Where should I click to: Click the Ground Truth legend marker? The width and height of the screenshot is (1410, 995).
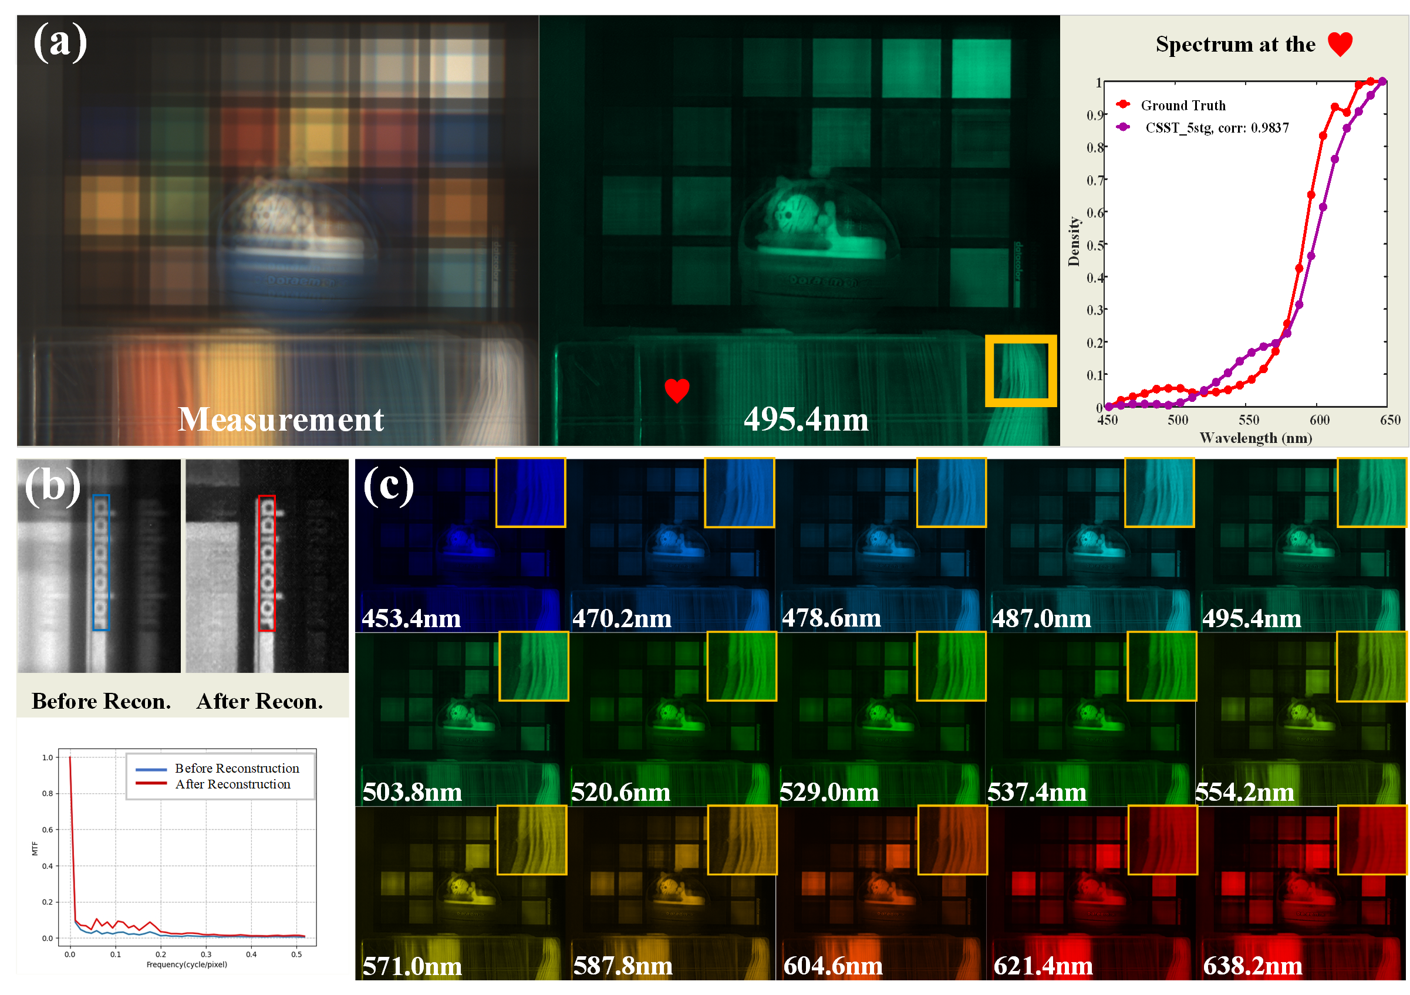[1123, 104]
